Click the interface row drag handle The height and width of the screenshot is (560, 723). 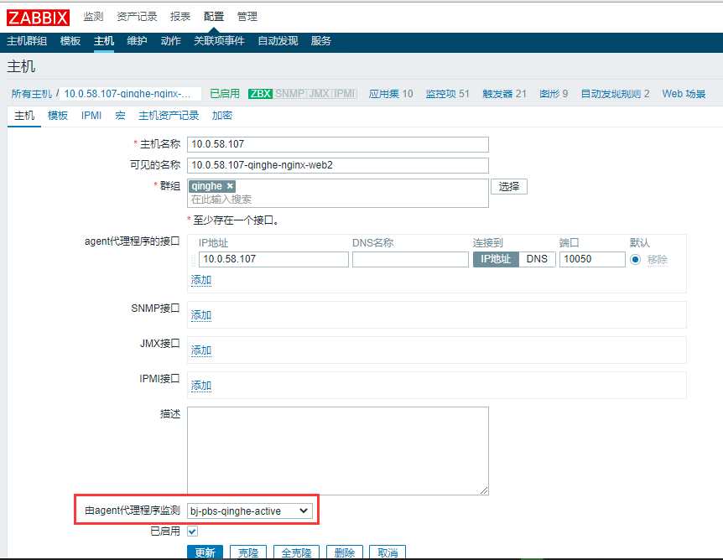pyautogui.click(x=193, y=260)
